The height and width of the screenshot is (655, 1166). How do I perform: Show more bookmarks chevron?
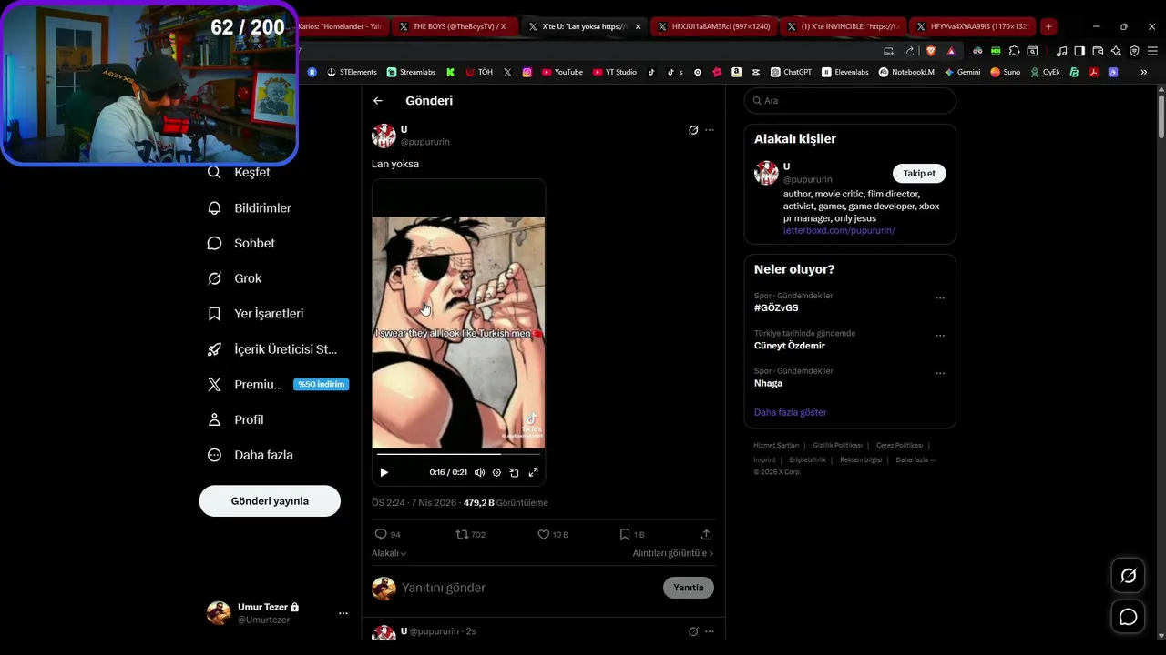coord(1143,72)
